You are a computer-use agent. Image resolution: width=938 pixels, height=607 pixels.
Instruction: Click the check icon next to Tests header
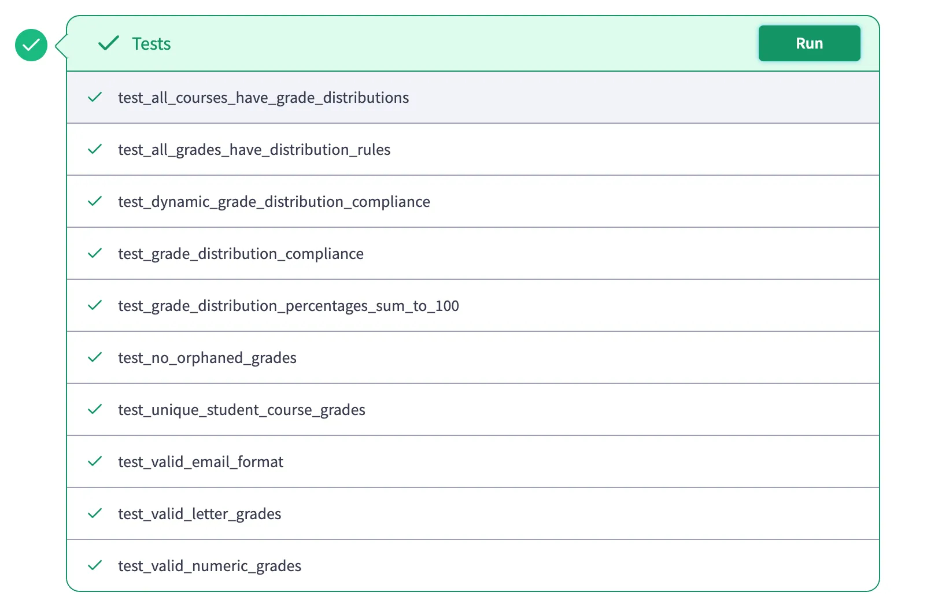(x=108, y=43)
